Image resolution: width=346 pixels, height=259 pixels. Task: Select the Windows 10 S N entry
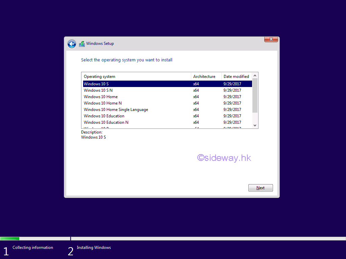pyautogui.click(x=98, y=90)
